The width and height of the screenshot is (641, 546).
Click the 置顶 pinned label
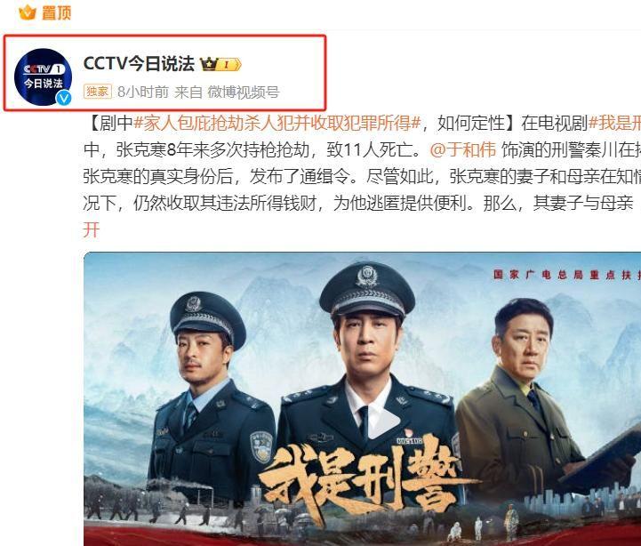pyautogui.click(x=56, y=12)
